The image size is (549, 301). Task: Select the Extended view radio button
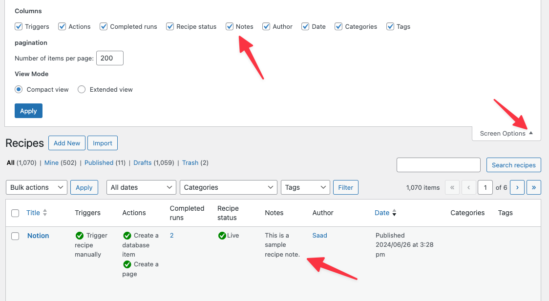click(82, 89)
